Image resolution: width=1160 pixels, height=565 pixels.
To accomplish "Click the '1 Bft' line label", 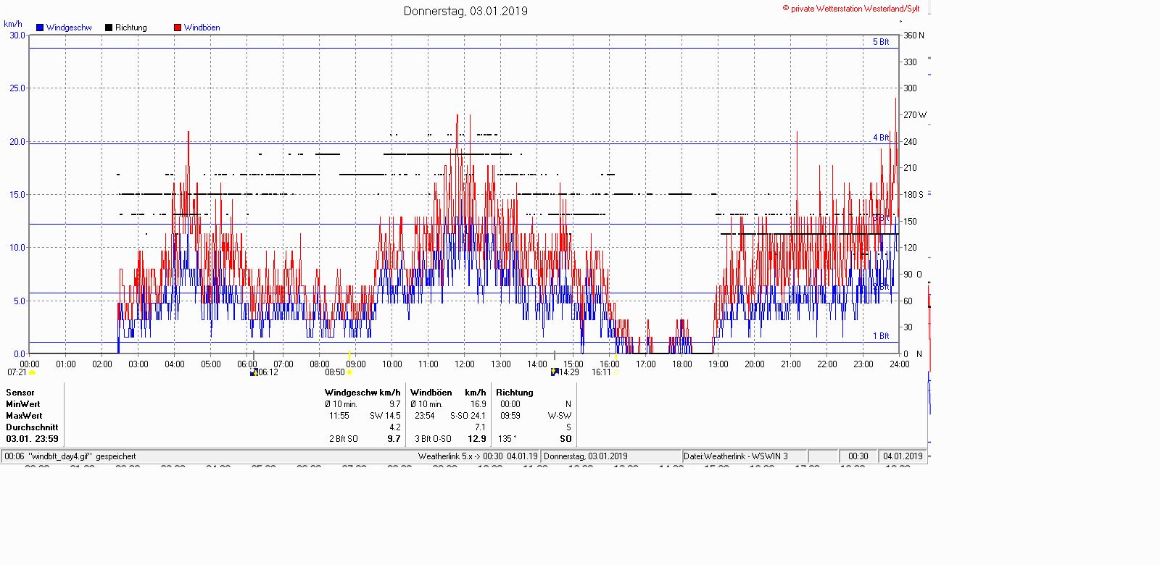I will tap(881, 336).
